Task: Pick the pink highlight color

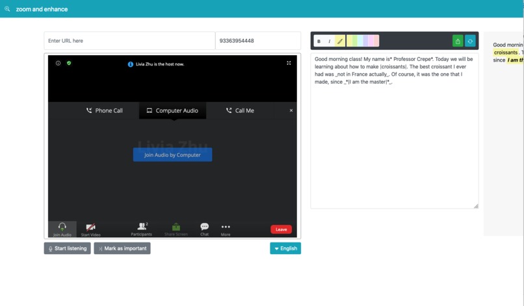Action: [x=371, y=41]
